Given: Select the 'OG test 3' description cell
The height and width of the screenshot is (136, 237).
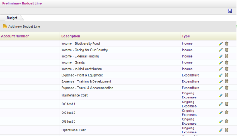Looking at the screenshot, I should coord(120,121).
